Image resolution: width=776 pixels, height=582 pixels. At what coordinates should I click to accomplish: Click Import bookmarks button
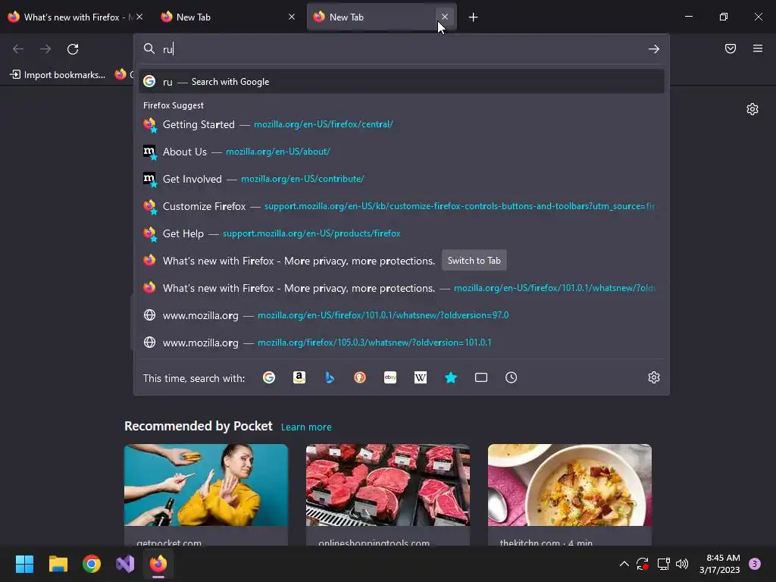coord(58,75)
